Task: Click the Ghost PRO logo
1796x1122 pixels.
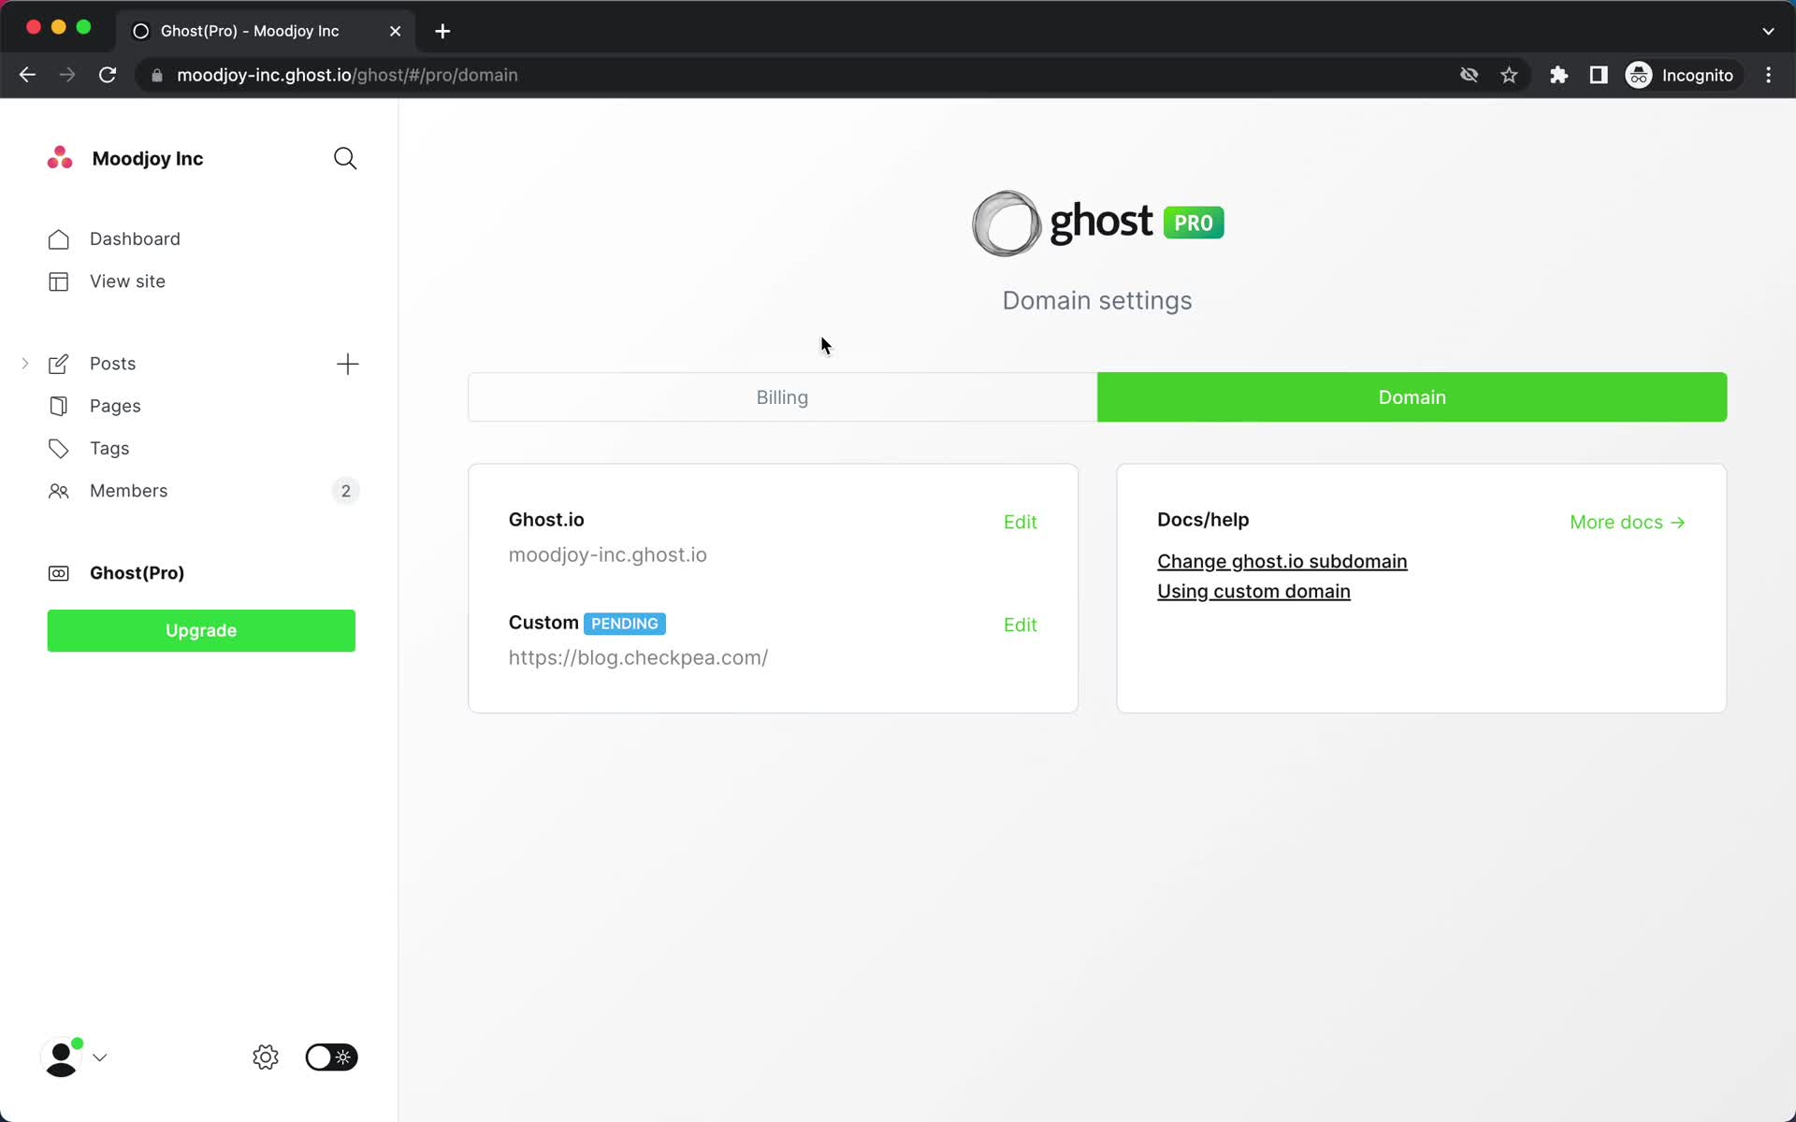Action: pos(1097,223)
